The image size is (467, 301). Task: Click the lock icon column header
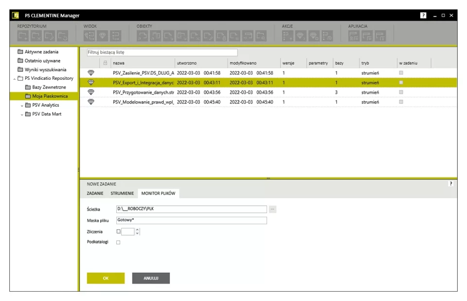click(105, 63)
